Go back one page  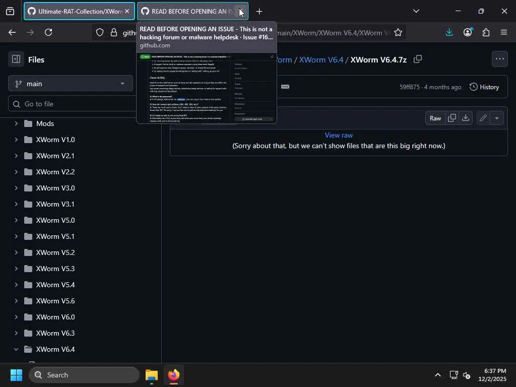pos(12,32)
